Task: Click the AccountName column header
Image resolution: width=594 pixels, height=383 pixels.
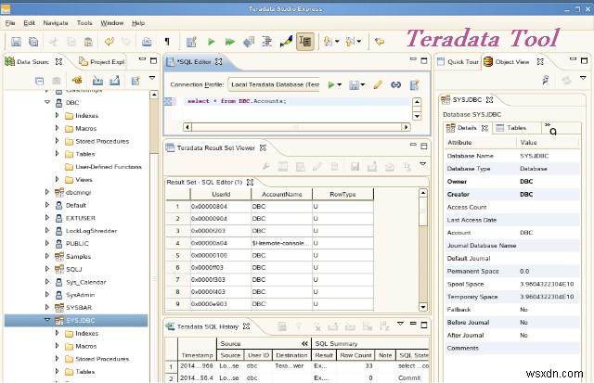Action: point(281,195)
